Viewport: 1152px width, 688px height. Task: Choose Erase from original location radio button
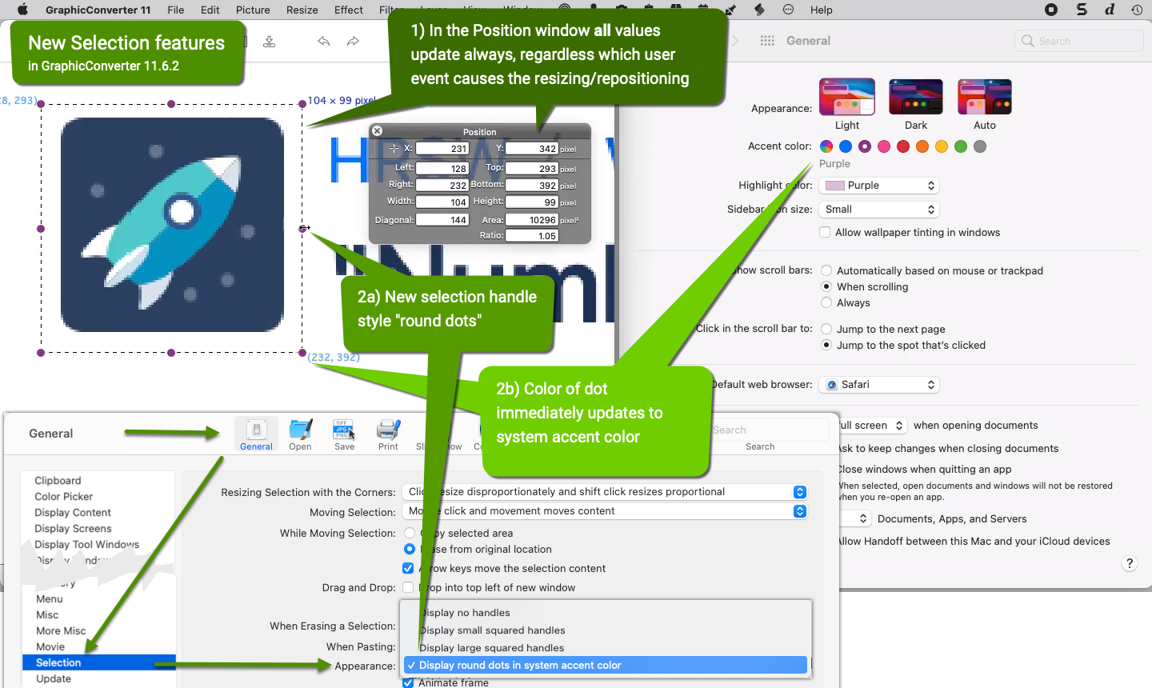(x=410, y=549)
